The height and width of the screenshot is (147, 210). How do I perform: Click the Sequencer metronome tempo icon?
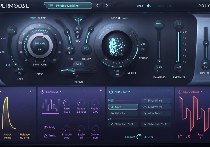click(x=188, y=136)
